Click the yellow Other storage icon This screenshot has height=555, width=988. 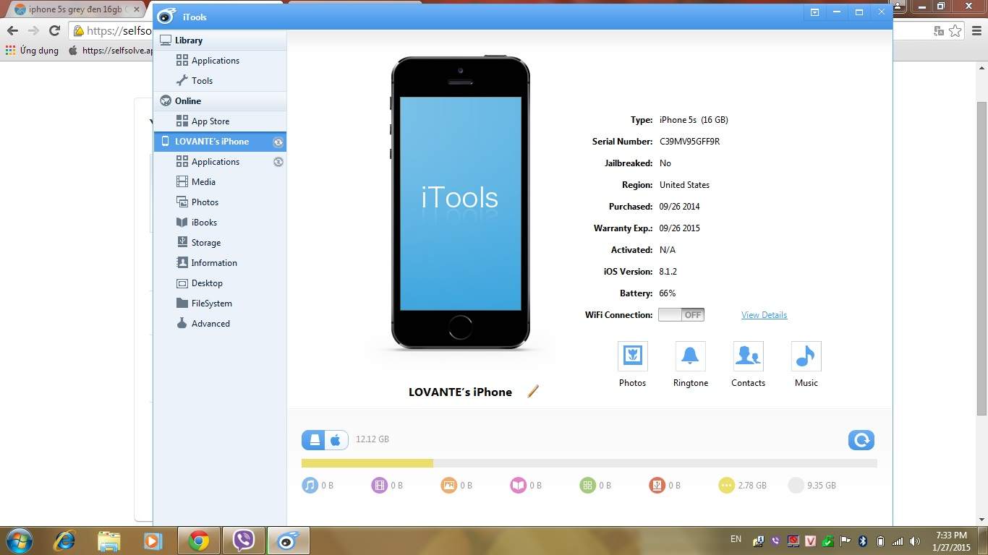(726, 485)
